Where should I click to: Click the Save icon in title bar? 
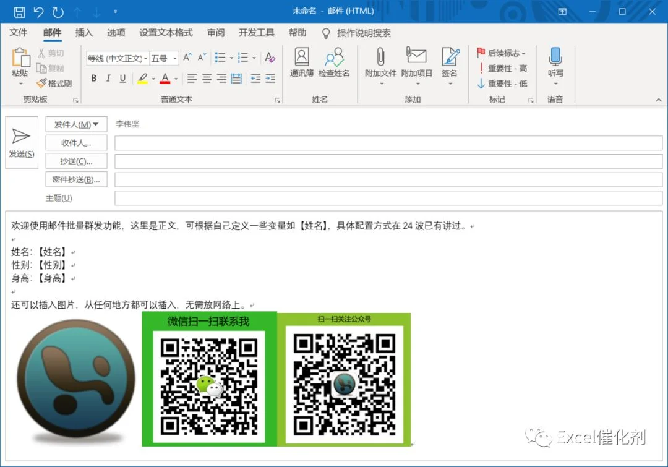19,12
